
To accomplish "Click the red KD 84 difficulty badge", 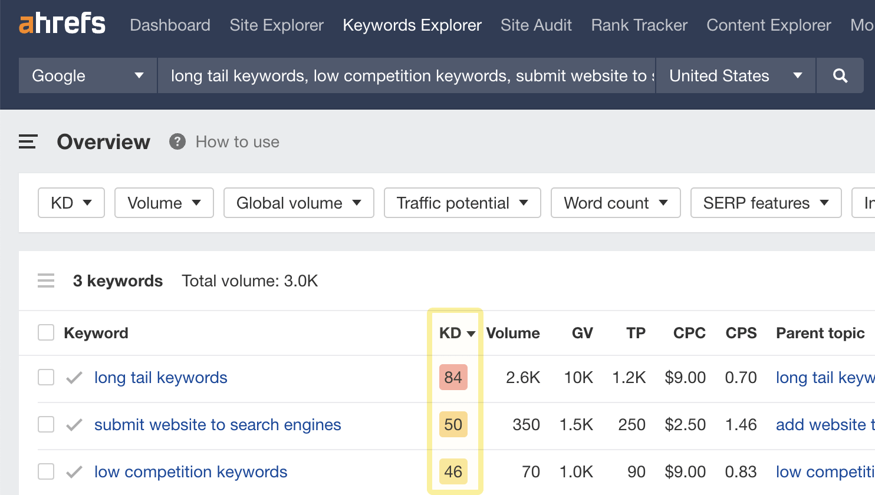I will [453, 378].
